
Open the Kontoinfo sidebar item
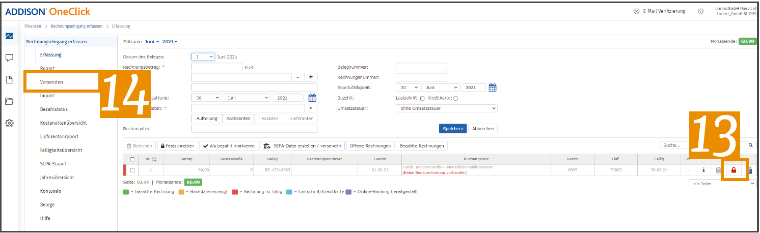pos(51,191)
